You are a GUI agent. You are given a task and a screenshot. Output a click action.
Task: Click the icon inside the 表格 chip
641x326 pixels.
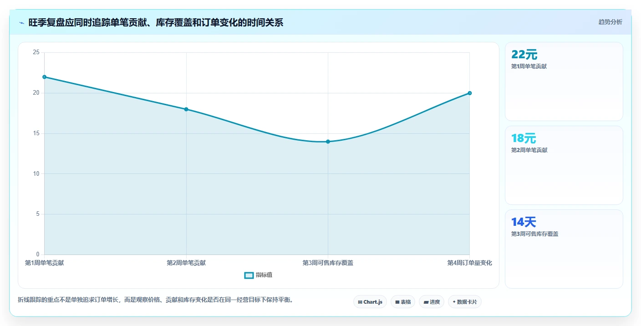397,302
